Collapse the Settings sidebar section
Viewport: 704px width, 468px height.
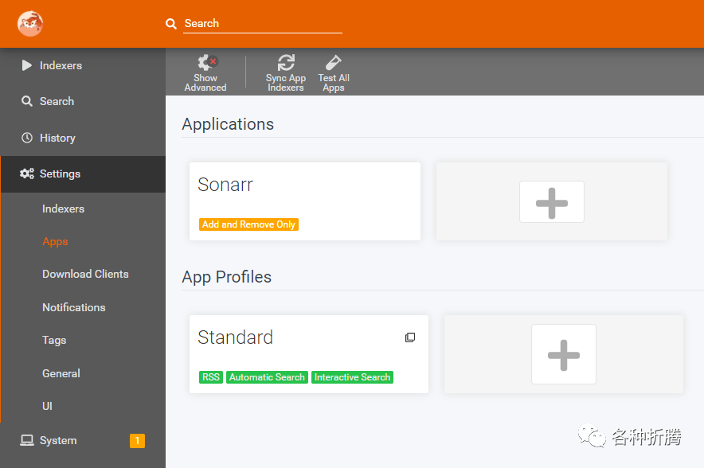pyautogui.click(x=60, y=174)
